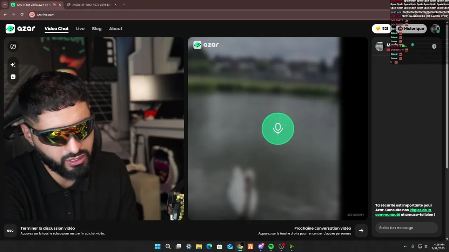Open the orange app taskbar icon
449x252 pixels.
[x=250, y=246]
